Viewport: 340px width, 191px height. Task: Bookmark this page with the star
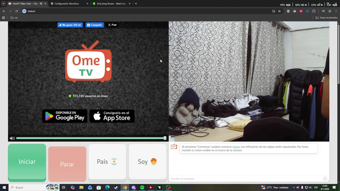279,11
